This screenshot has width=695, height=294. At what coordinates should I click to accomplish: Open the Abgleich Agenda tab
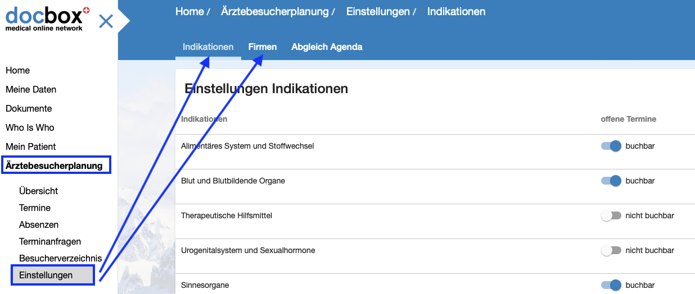[327, 47]
